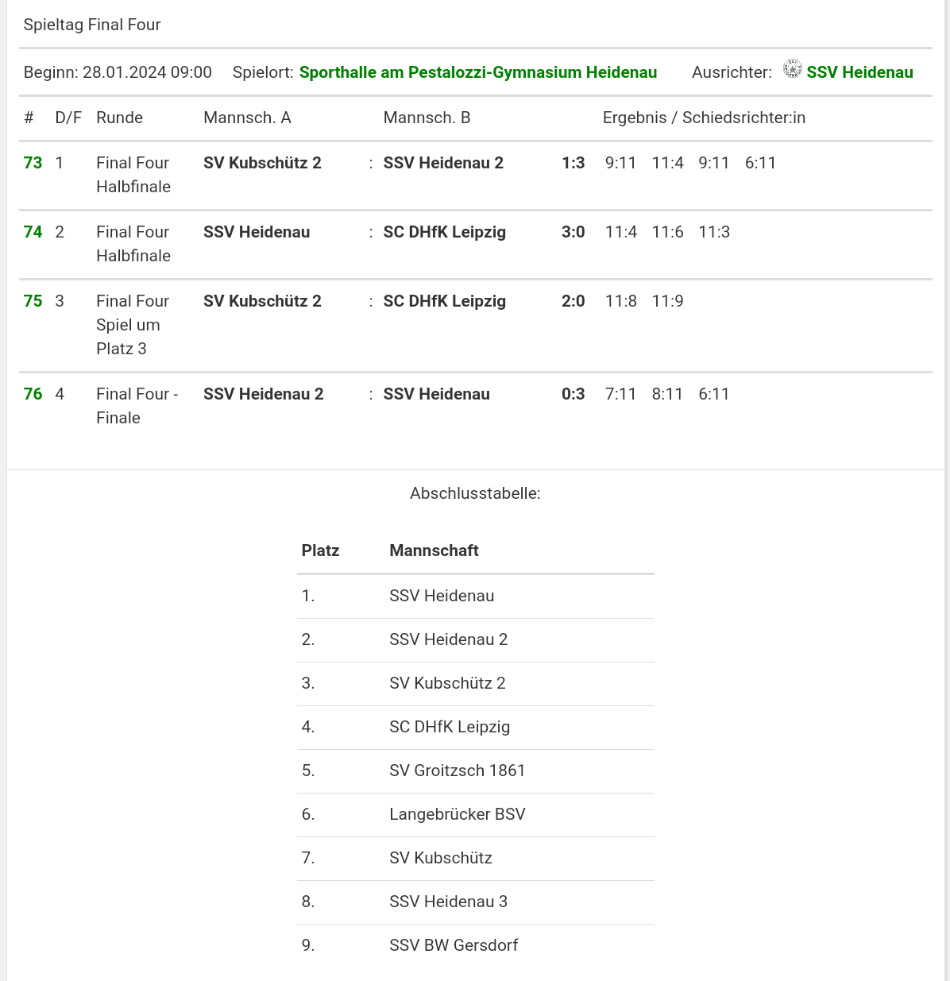
Task: Click the Spieltag Final Four heading
Action: tap(92, 25)
